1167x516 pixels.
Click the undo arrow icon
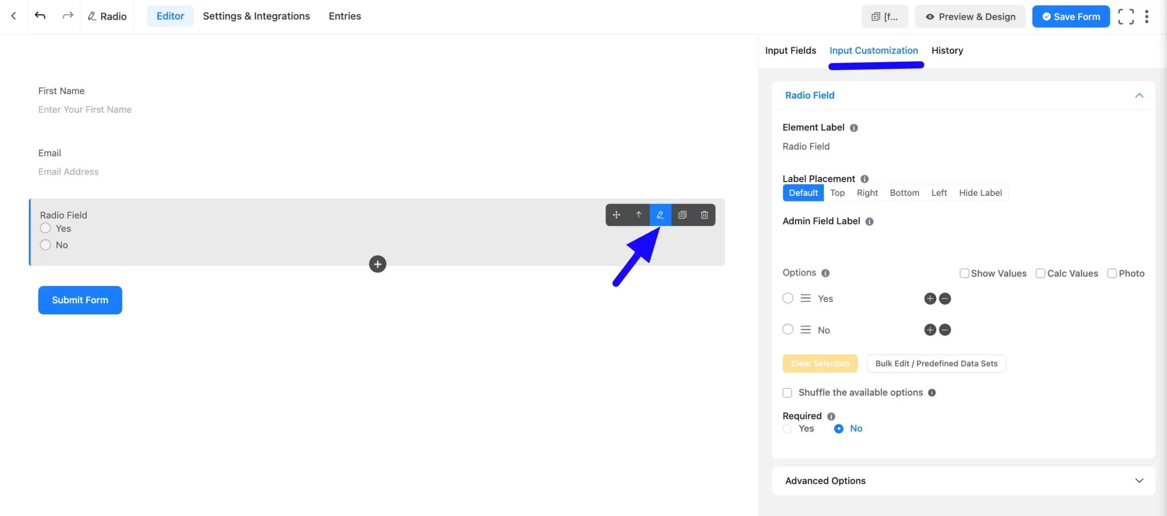click(x=40, y=16)
